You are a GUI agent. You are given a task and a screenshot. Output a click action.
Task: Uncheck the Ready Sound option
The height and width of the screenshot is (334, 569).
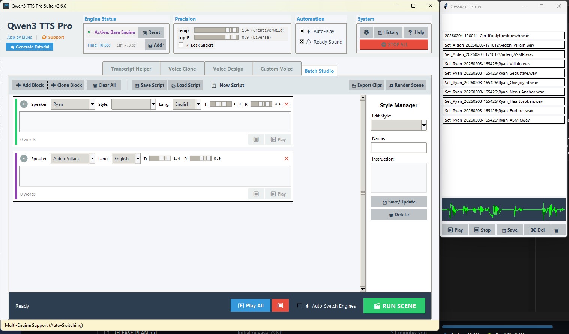click(x=302, y=41)
